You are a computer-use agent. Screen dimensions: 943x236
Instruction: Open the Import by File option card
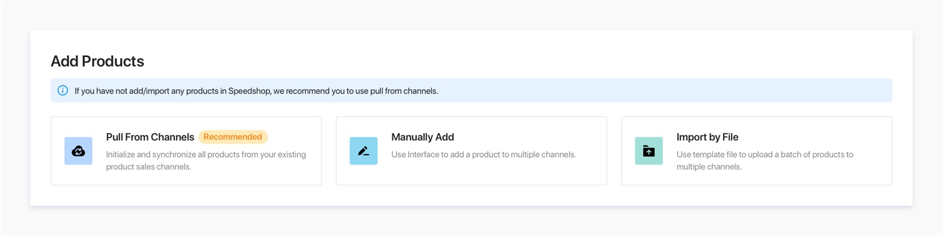(x=757, y=151)
